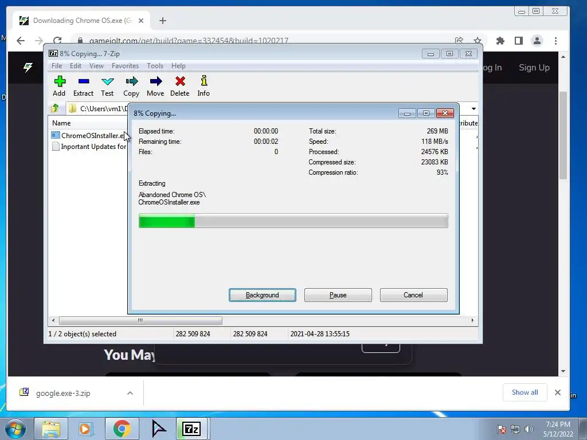Click the taskbar clock showing 7:24 PM

coord(558,429)
